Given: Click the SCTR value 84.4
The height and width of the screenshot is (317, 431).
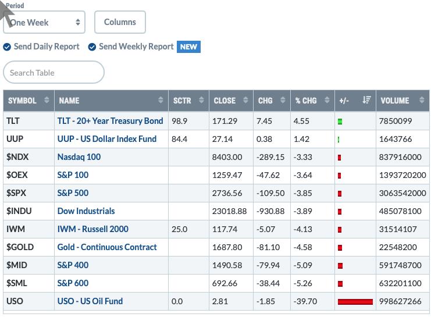Looking at the screenshot, I should pos(180,139).
